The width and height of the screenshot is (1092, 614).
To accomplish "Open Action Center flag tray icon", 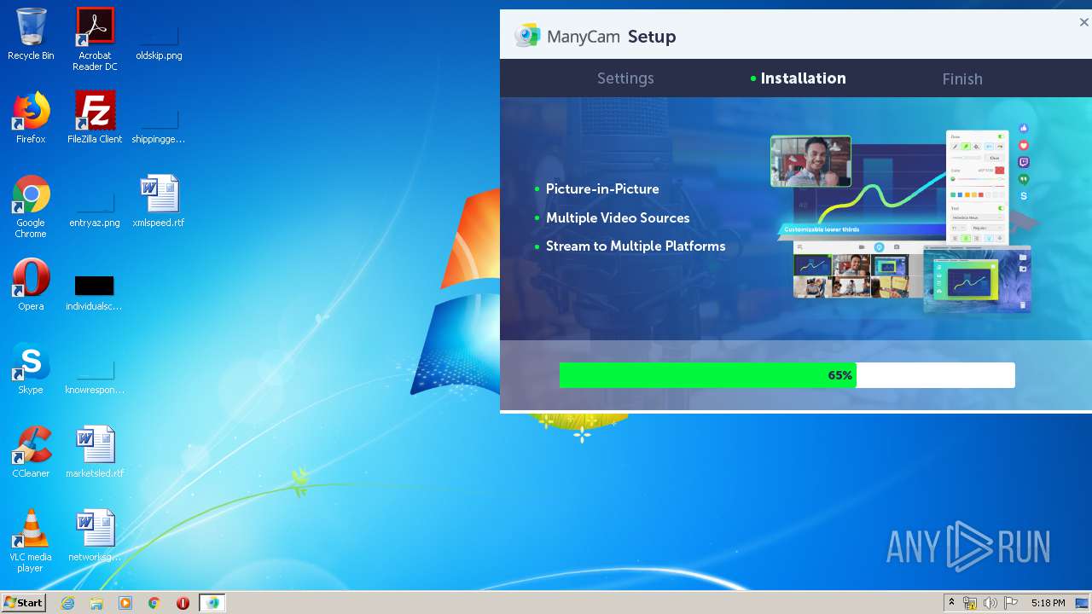I will (1011, 603).
